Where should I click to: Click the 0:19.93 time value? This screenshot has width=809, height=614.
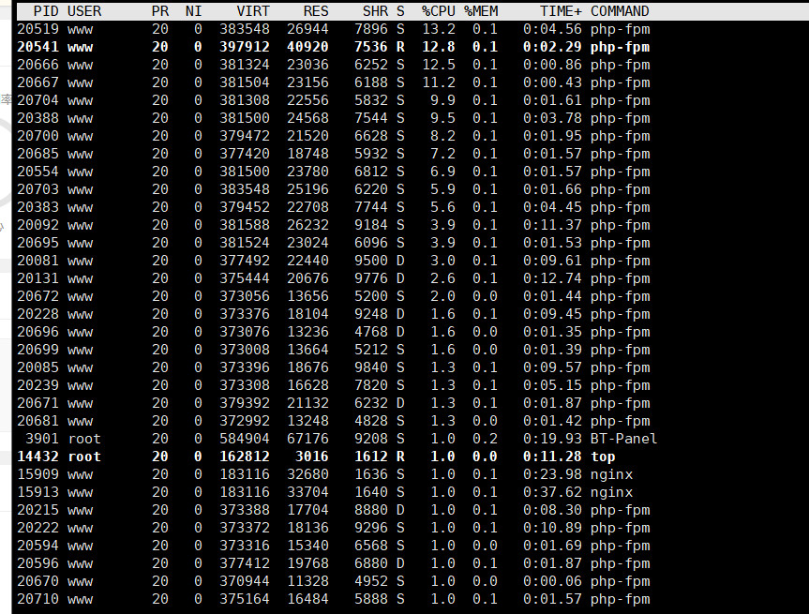[x=552, y=439]
